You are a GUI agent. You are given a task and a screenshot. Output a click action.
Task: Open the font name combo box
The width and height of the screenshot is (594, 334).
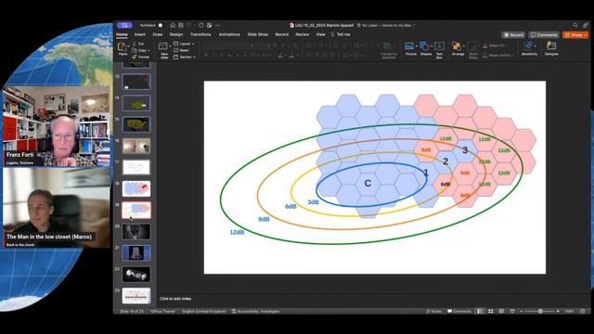point(229,45)
